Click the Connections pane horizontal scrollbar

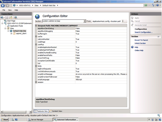[x=14, y=112]
